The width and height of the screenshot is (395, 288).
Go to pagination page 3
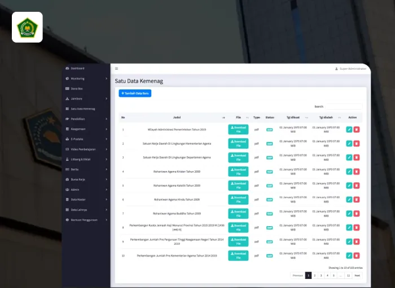[x=321, y=276]
